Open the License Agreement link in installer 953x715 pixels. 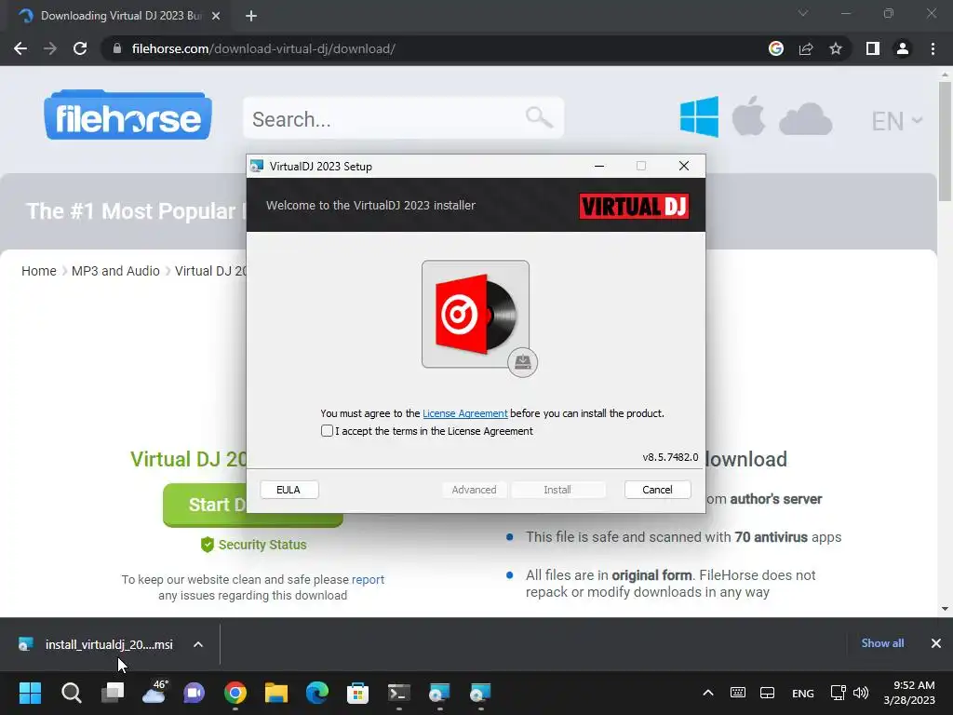(x=465, y=413)
